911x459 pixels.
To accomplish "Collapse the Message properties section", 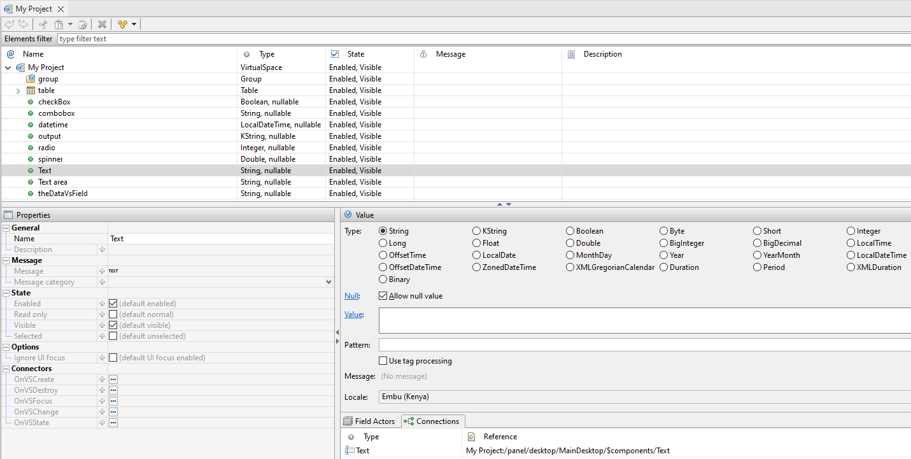I will point(6,260).
